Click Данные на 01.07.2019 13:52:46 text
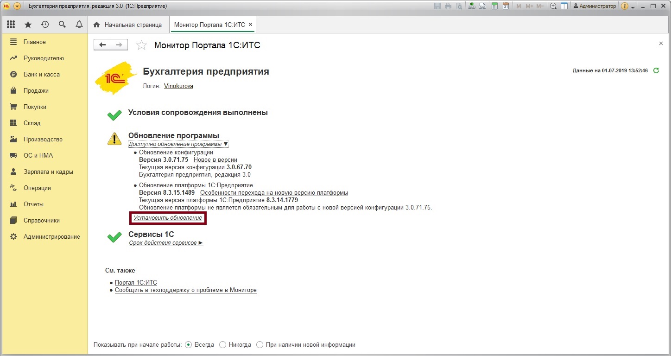Image resolution: width=671 pixels, height=356 pixels. (x=610, y=70)
